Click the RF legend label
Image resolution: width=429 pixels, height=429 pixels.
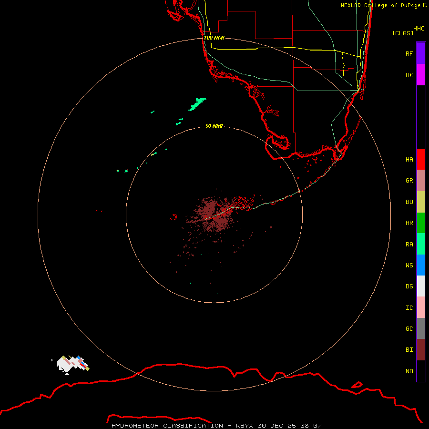click(x=409, y=53)
